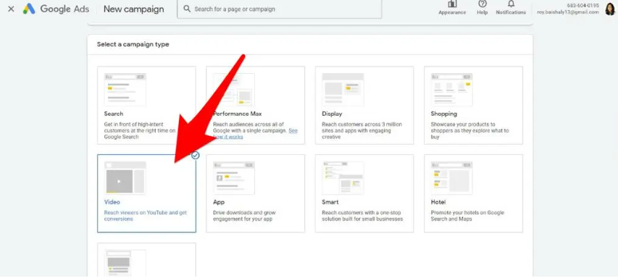Select the Shopping campaign type card
The image size is (618, 278).
click(x=473, y=105)
